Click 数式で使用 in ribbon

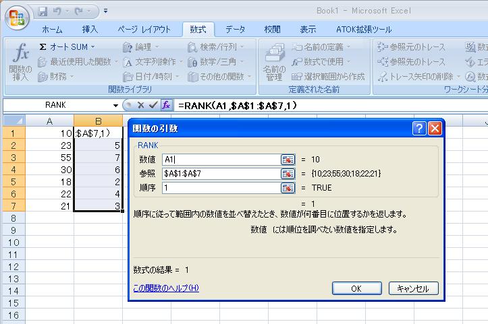[321, 62]
